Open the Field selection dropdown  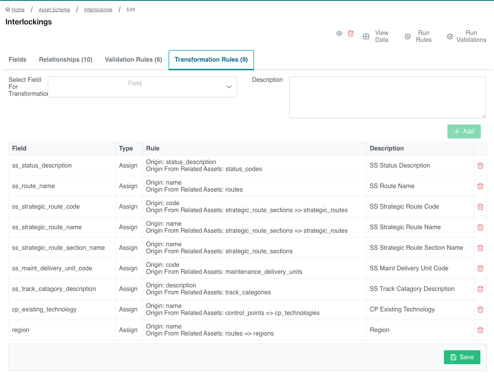(x=142, y=87)
